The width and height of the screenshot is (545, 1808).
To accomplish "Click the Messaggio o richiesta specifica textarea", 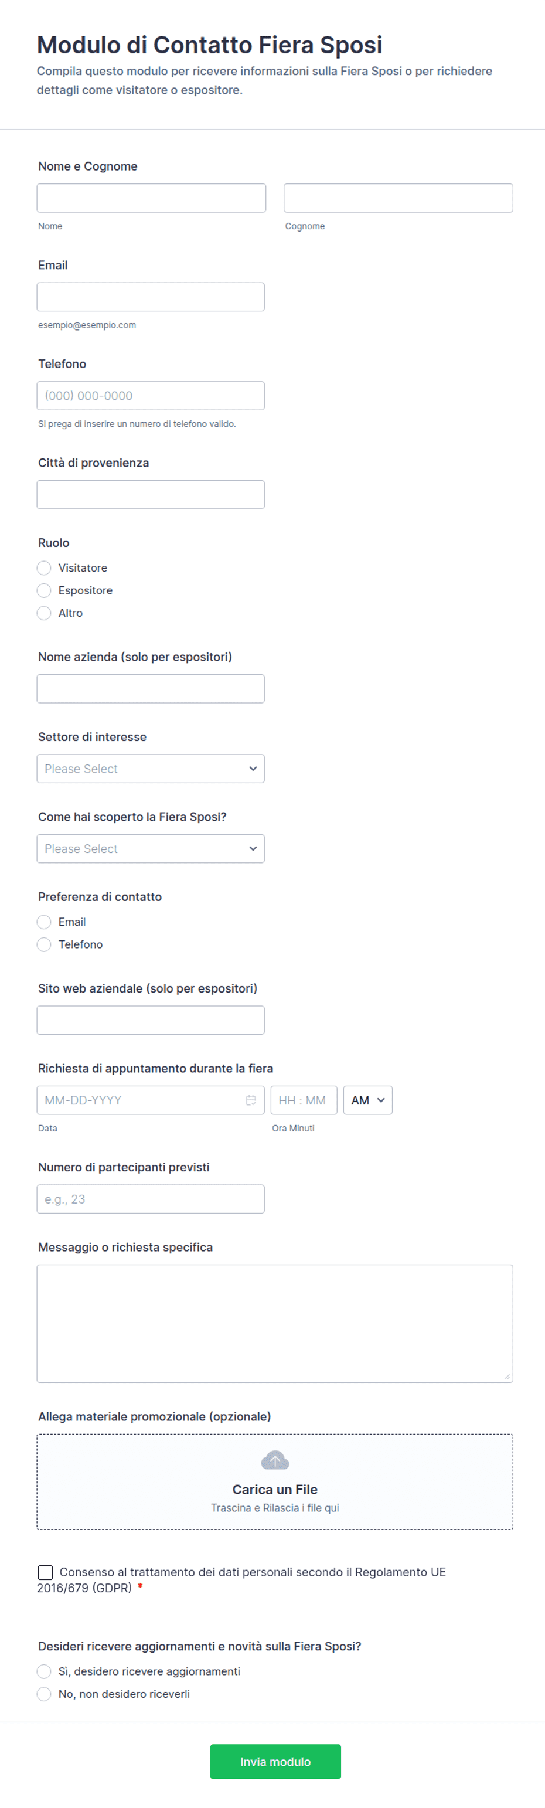I will point(275,1324).
